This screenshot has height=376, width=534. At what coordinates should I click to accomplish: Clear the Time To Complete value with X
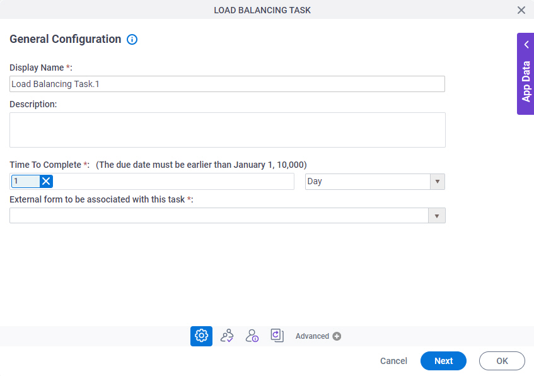click(46, 181)
